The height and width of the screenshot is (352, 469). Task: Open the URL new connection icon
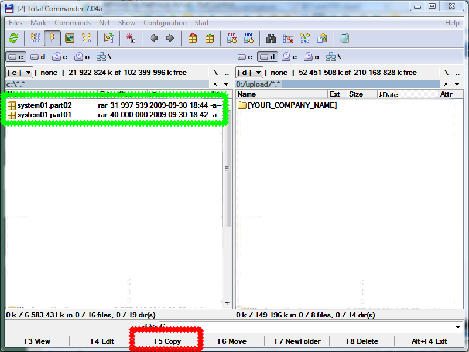(249, 39)
